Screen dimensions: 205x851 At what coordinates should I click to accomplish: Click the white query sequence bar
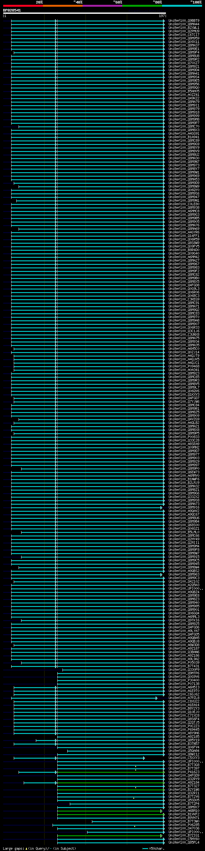click(x=85, y=13)
